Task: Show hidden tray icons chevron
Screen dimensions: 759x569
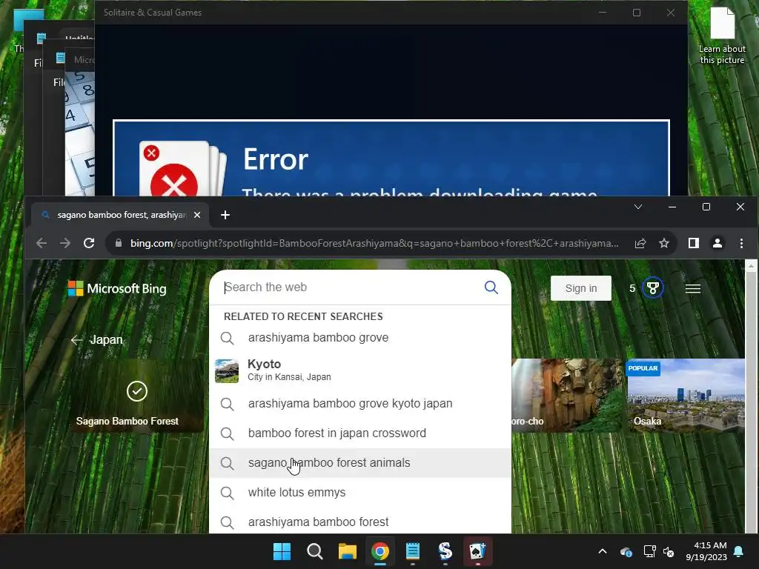Action: [603, 551]
